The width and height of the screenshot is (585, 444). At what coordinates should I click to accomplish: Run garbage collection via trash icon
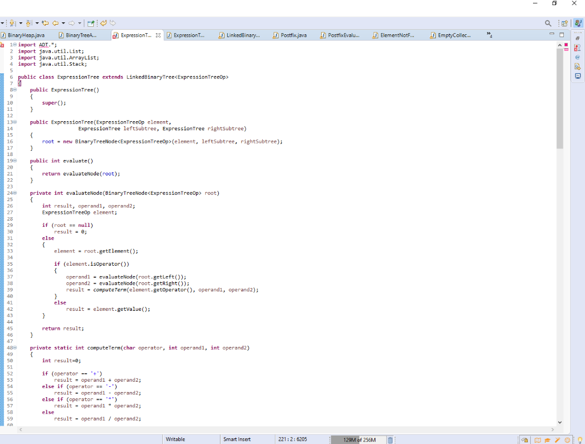[x=390, y=439]
